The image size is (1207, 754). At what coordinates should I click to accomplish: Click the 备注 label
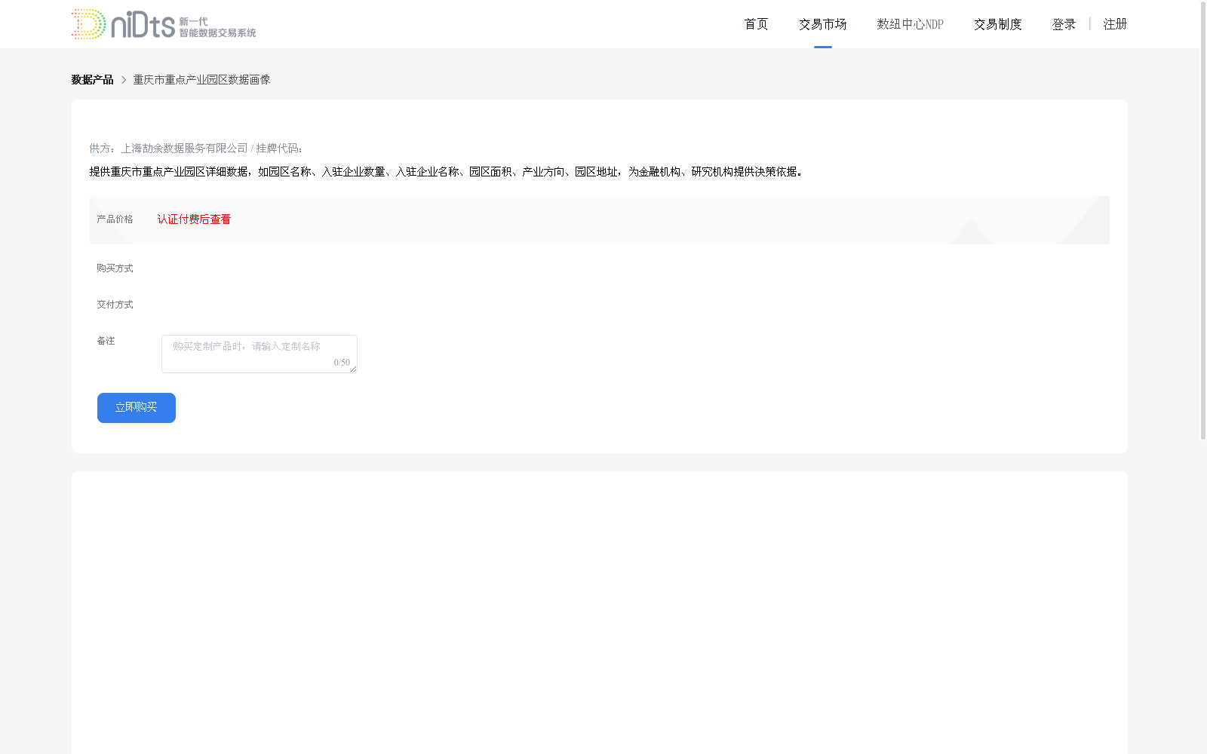coord(106,341)
